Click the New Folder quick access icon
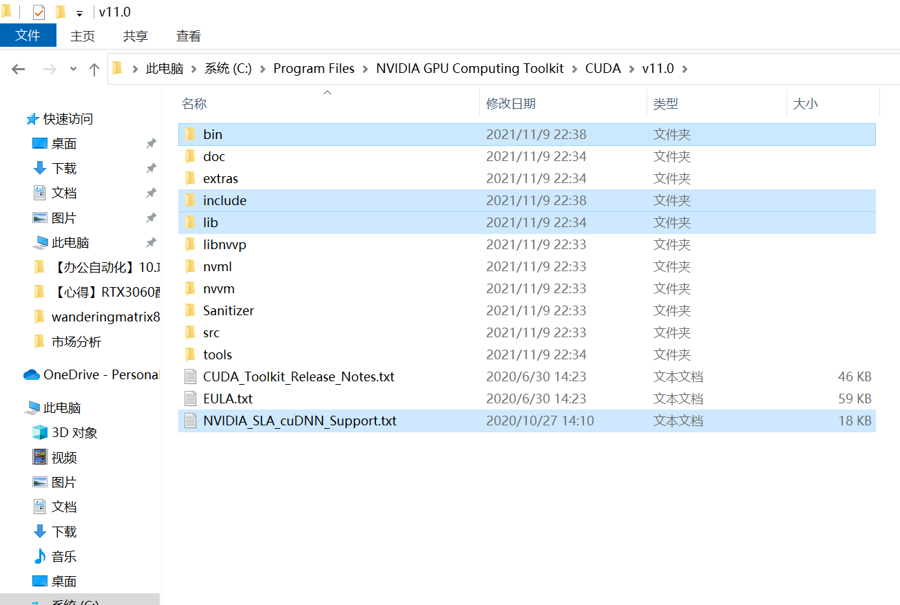900x605 pixels. point(61,12)
